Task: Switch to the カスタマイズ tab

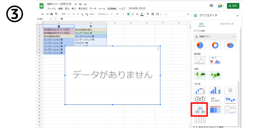Action: (227, 24)
